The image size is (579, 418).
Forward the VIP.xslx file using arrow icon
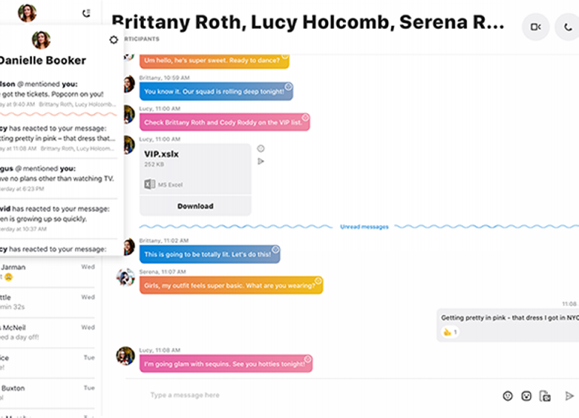coord(261,161)
